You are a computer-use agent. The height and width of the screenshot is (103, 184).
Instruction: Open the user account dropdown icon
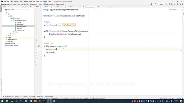pyautogui.click(x=152, y=4)
